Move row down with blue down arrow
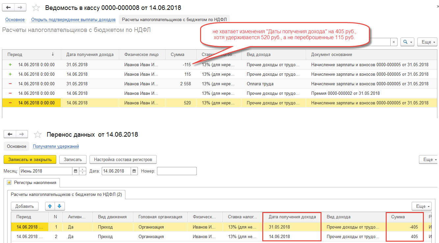This screenshot has width=439, height=243. (60, 206)
